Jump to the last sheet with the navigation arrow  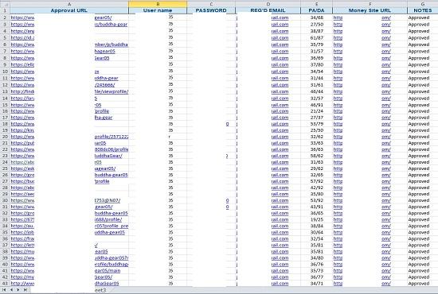25,290
